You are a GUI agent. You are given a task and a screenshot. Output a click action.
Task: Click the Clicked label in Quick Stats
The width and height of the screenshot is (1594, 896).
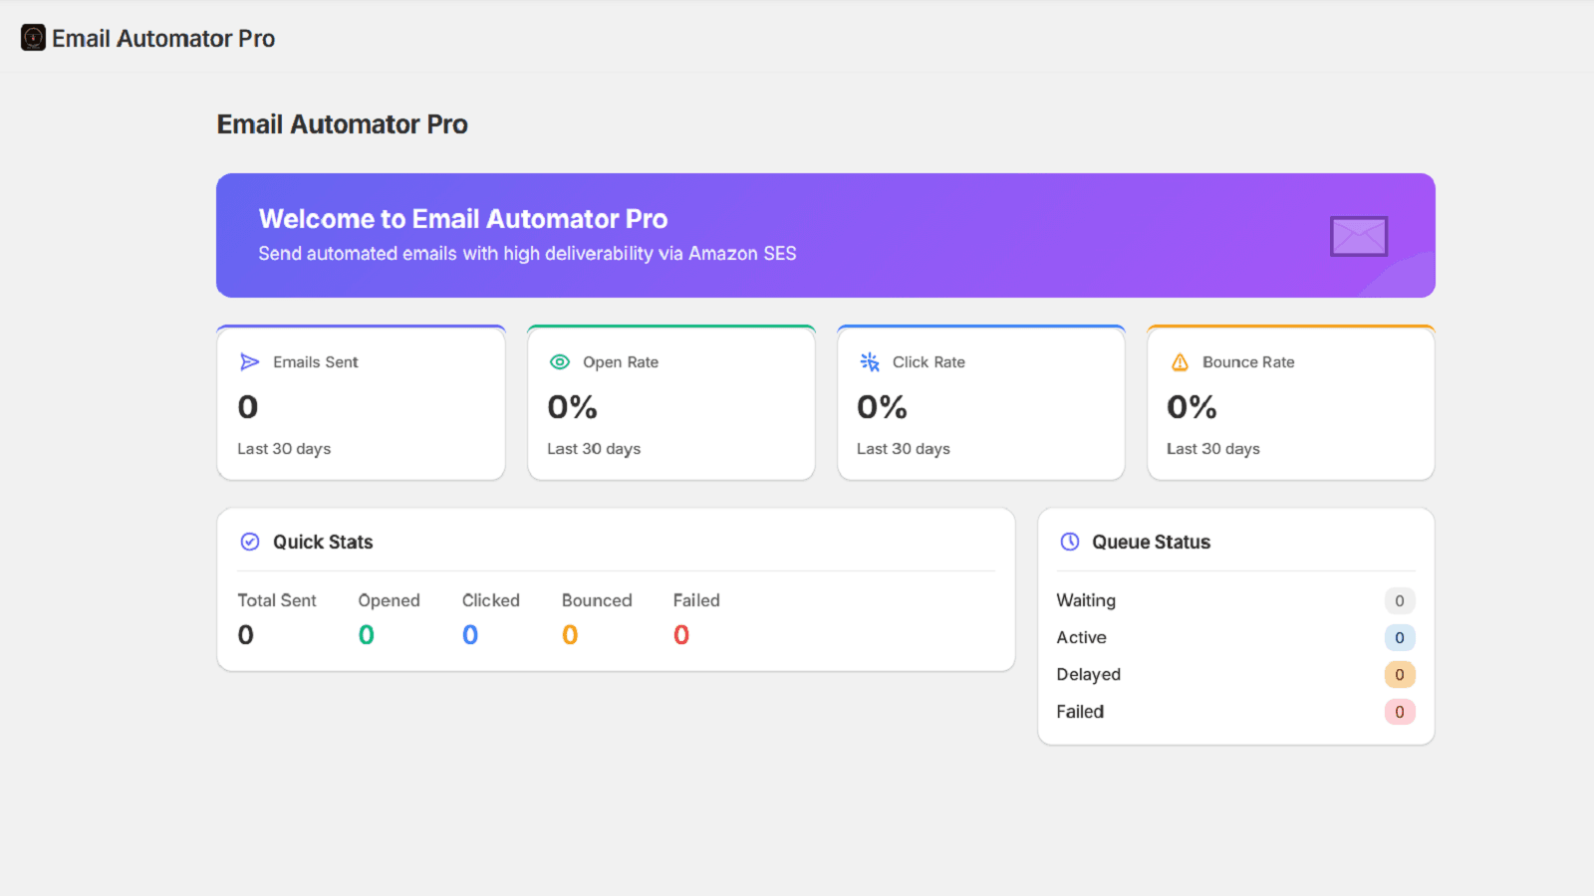(491, 600)
